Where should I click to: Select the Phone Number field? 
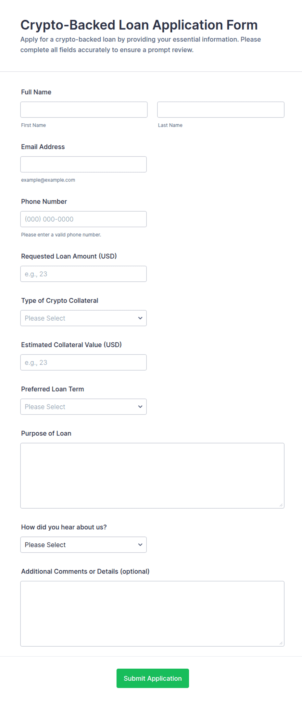(x=83, y=219)
